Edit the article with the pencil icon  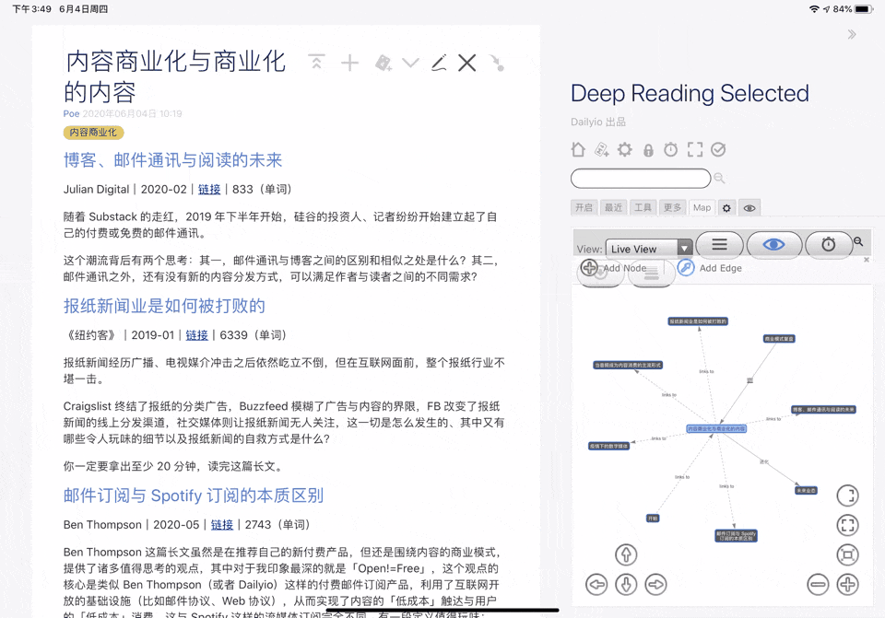coord(439,63)
